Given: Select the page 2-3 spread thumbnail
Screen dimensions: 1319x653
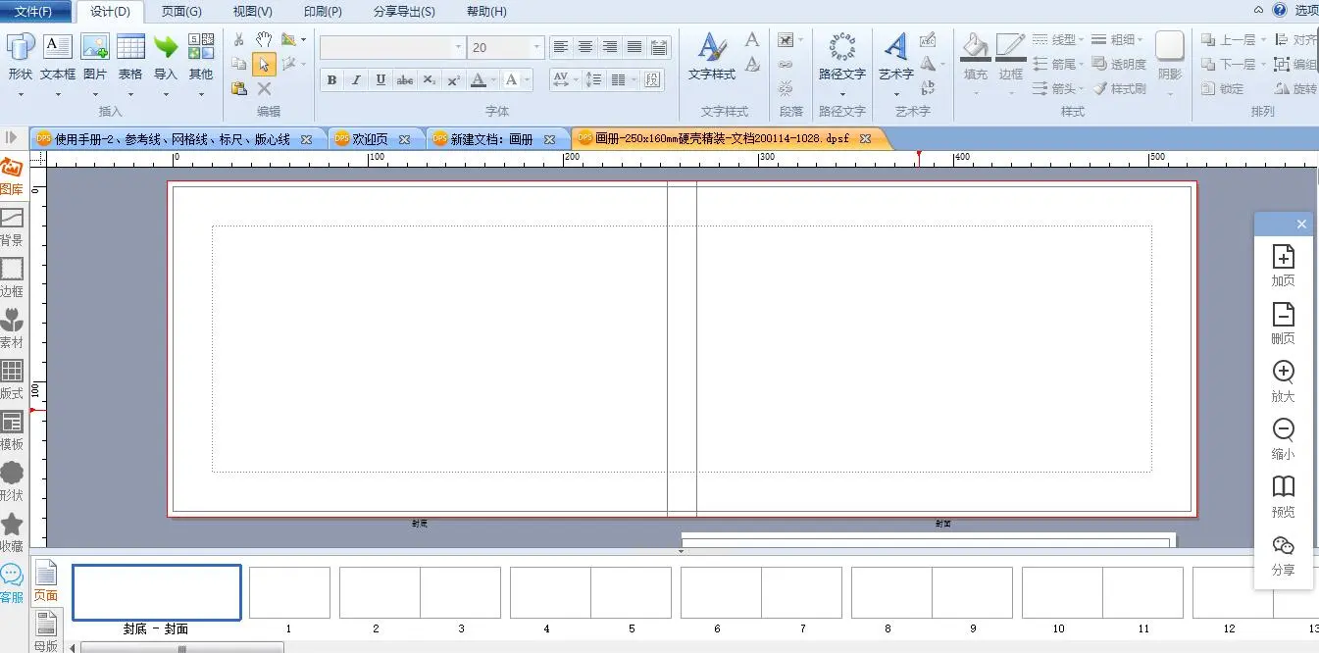Looking at the screenshot, I should (x=420, y=592).
